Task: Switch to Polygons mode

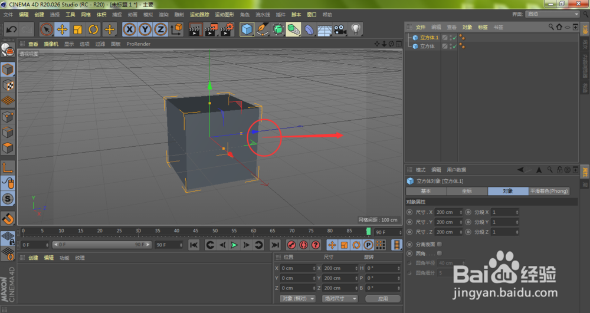Action: (x=8, y=148)
